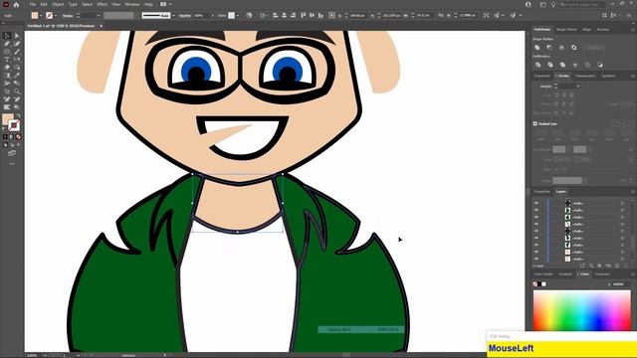Viewport: 637px width, 358px height.
Task: Open control bar Stroke swatch
Action: tap(49, 16)
